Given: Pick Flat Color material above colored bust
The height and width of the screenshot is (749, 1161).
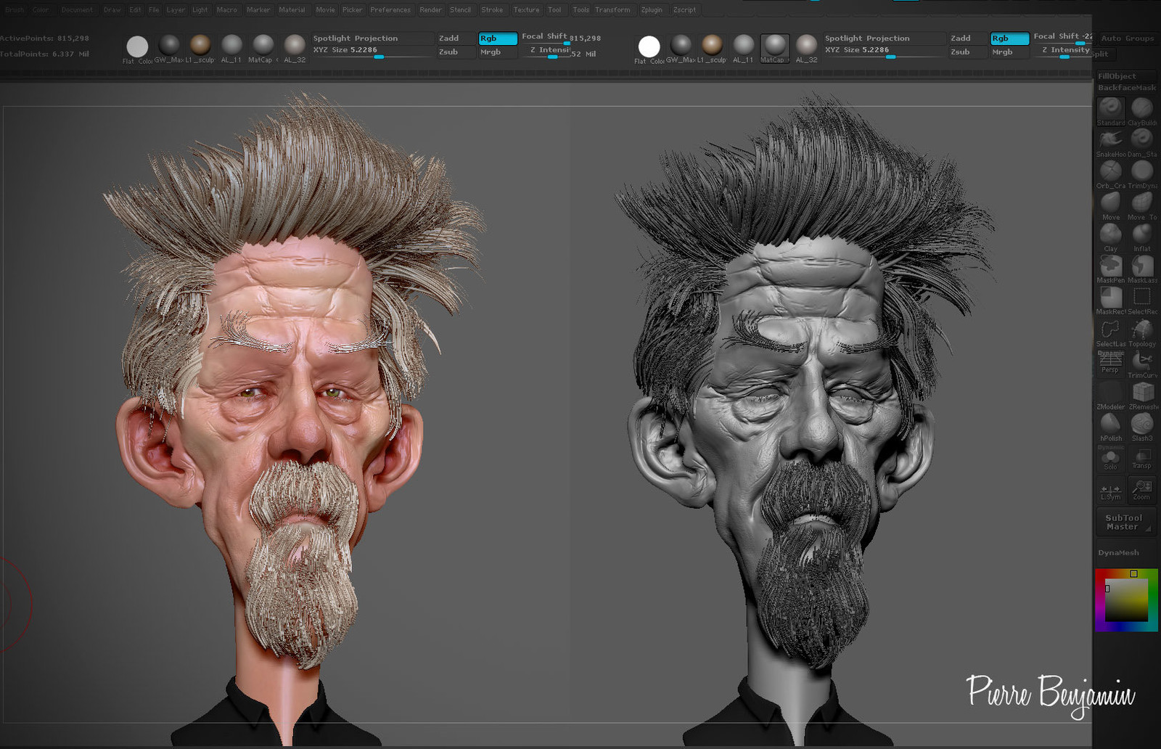Looking at the screenshot, I should [137, 48].
